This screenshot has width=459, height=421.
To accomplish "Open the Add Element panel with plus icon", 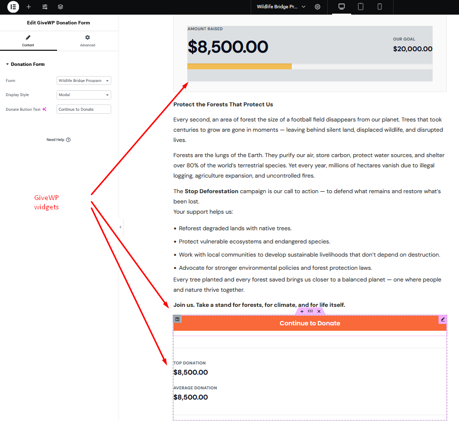I will point(29,7).
